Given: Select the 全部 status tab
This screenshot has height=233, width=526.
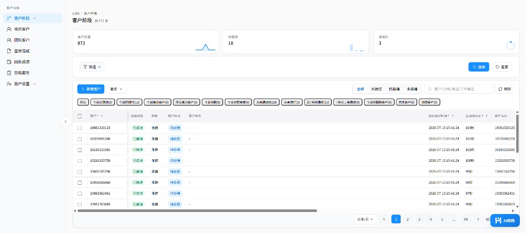Looking at the screenshot, I should [361, 89].
